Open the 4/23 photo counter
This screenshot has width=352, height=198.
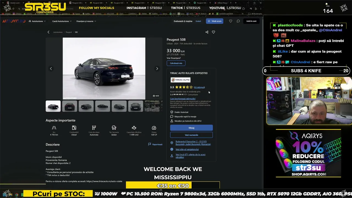(x=156, y=96)
